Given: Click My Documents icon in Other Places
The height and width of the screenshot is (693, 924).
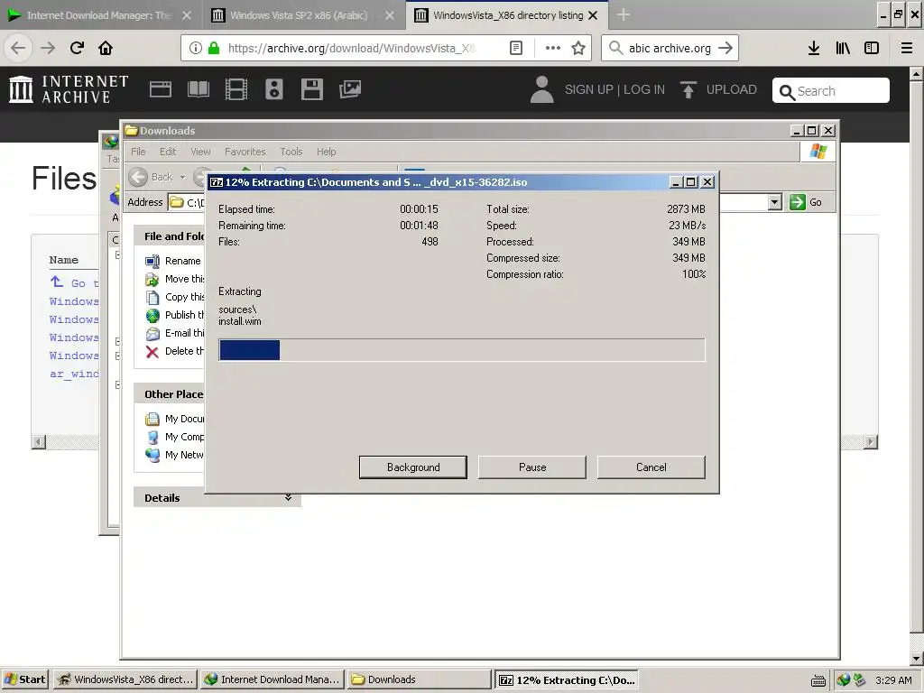Looking at the screenshot, I should [152, 419].
